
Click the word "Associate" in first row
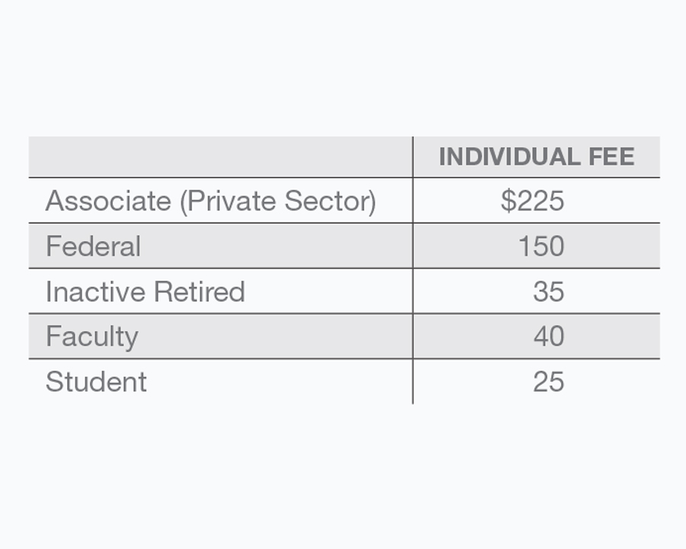(108, 201)
